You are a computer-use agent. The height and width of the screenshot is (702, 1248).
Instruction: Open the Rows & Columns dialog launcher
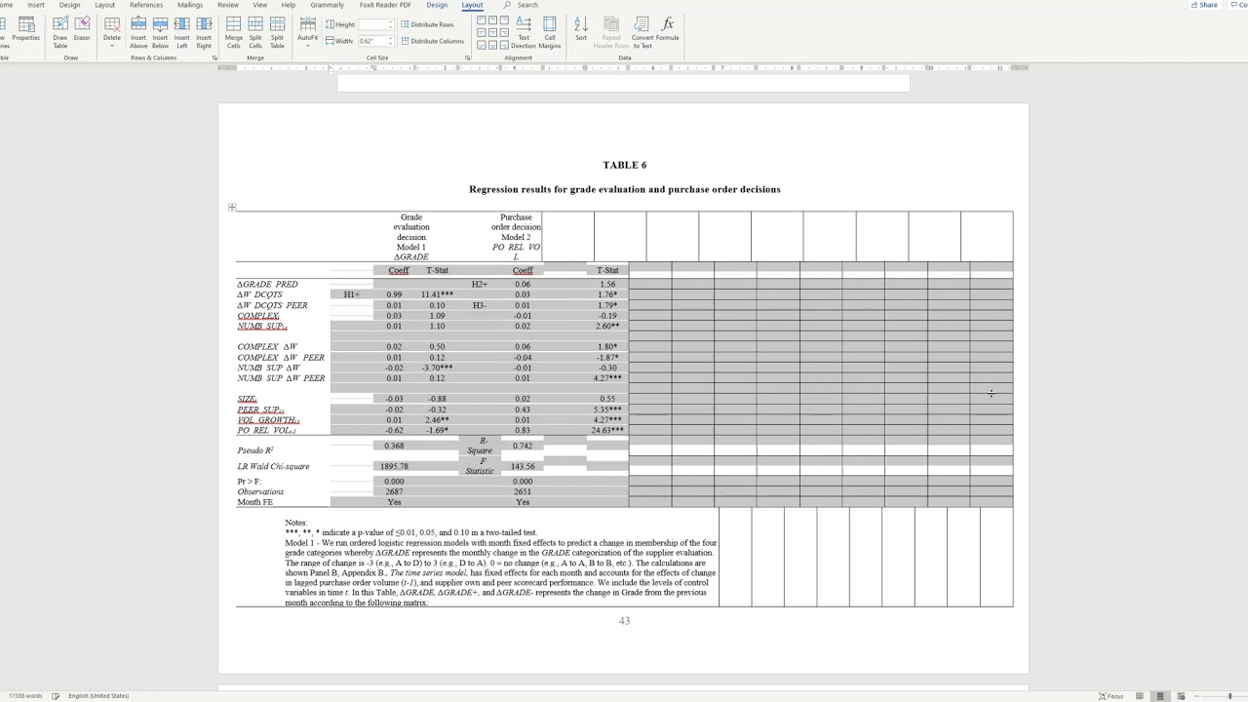coord(214,58)
